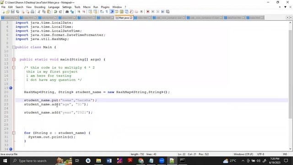The height and width of the screenshot is (165, 293).
Task: Toggle the bookmark on line 19
Action: 11,88
